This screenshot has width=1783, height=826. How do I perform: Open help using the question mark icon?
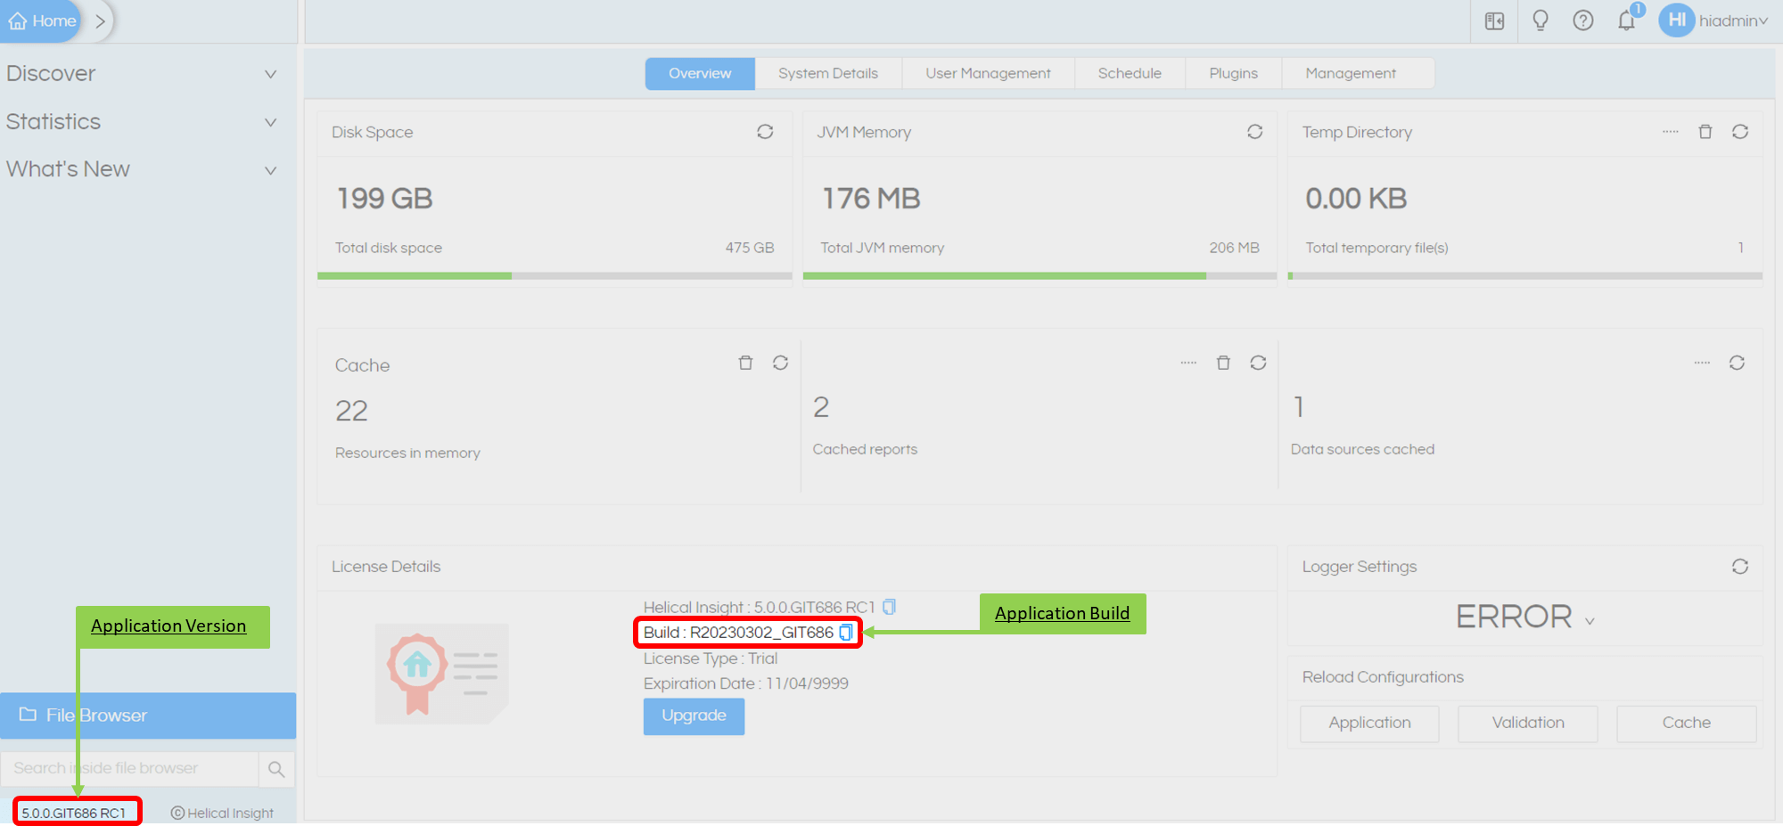[x=1583, y=20]
